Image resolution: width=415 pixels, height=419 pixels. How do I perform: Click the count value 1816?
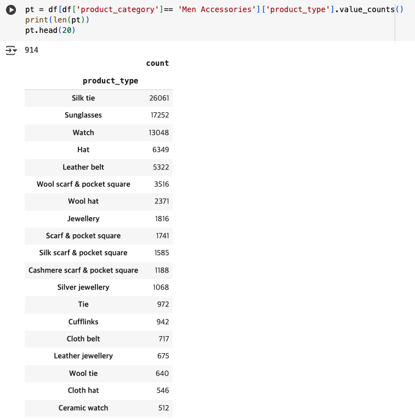coord(162,219)
